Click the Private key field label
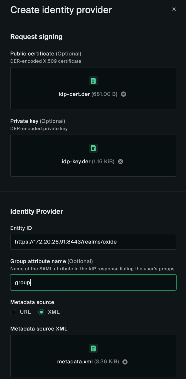Screen dimensions: 186x379 25,121
